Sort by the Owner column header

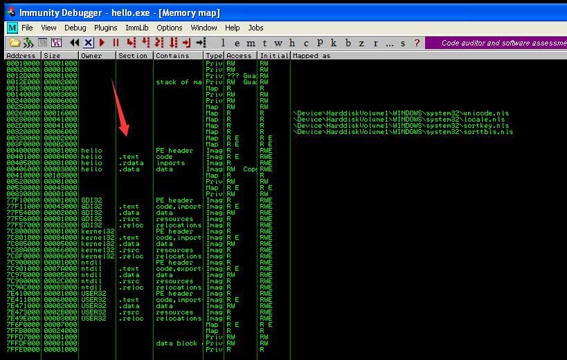click(98, 55)
